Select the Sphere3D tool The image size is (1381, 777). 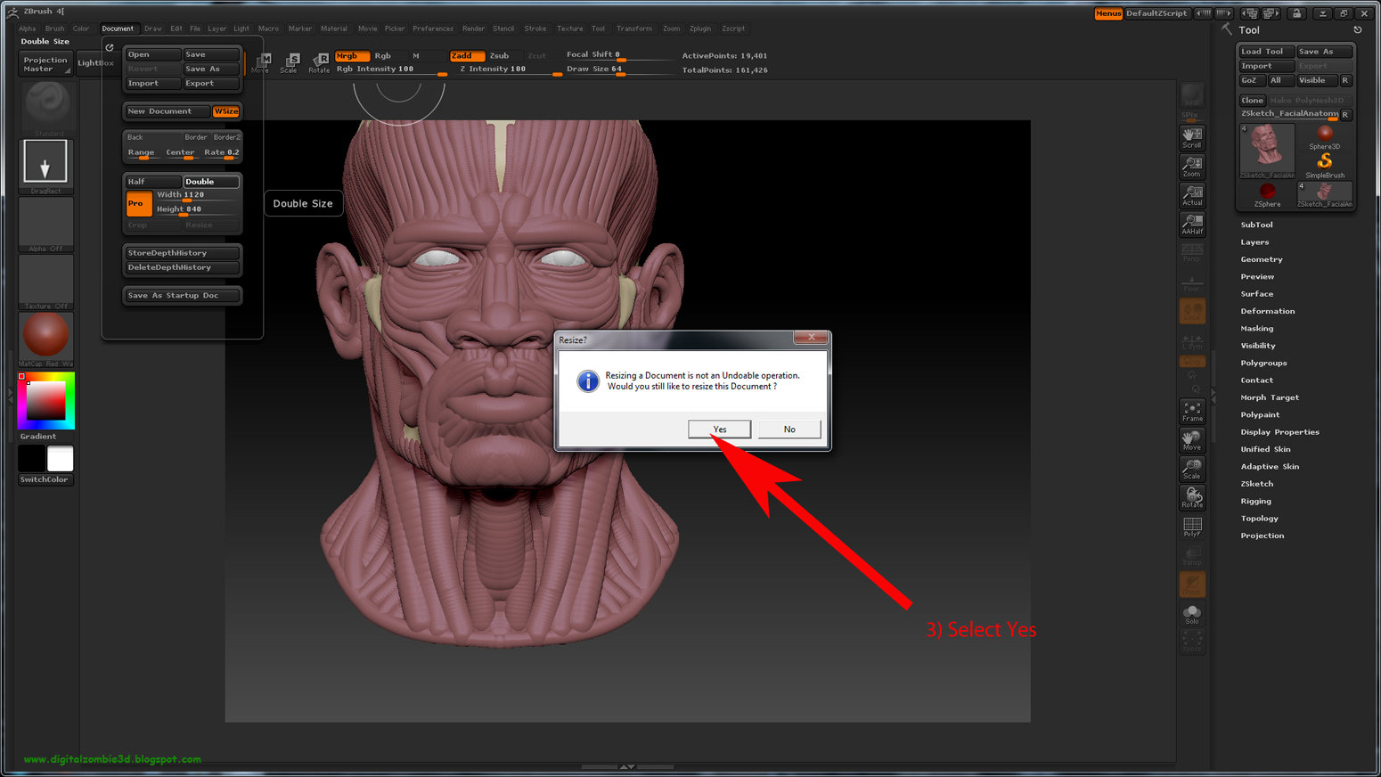pos(1325,137)
